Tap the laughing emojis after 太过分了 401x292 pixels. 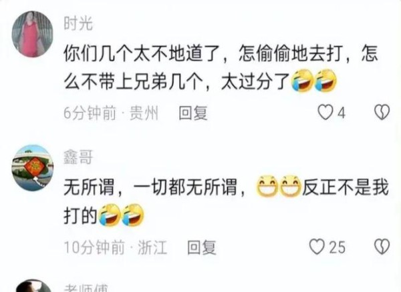click(314, 80)
